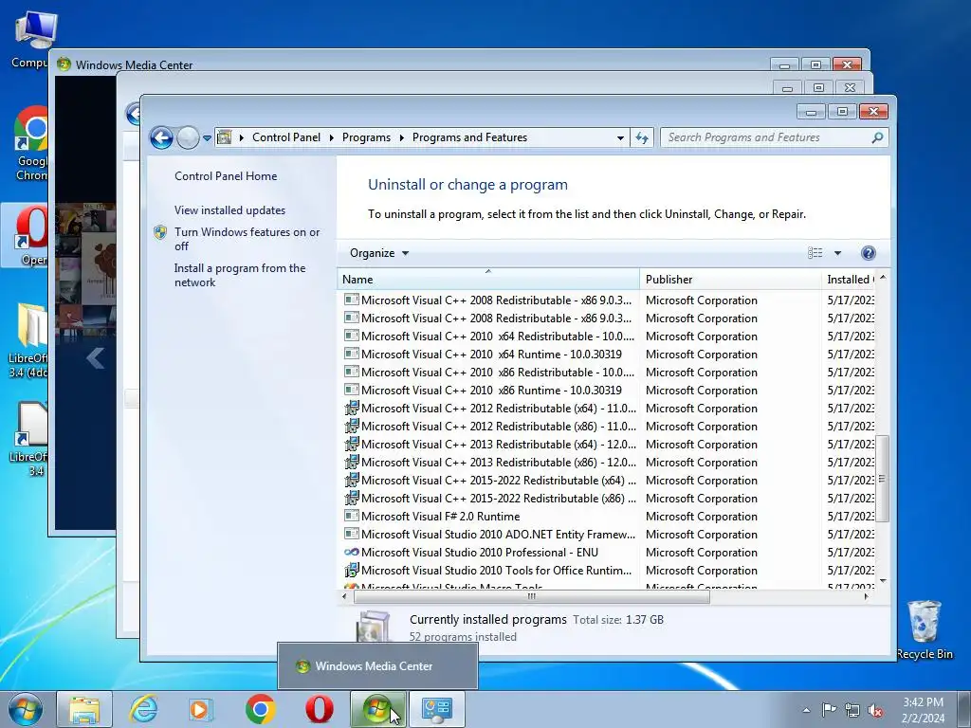Open Windows Media Player taskbar icon
Image resolution: width=971 pixels, height=728 pixels.
(201, 709)
